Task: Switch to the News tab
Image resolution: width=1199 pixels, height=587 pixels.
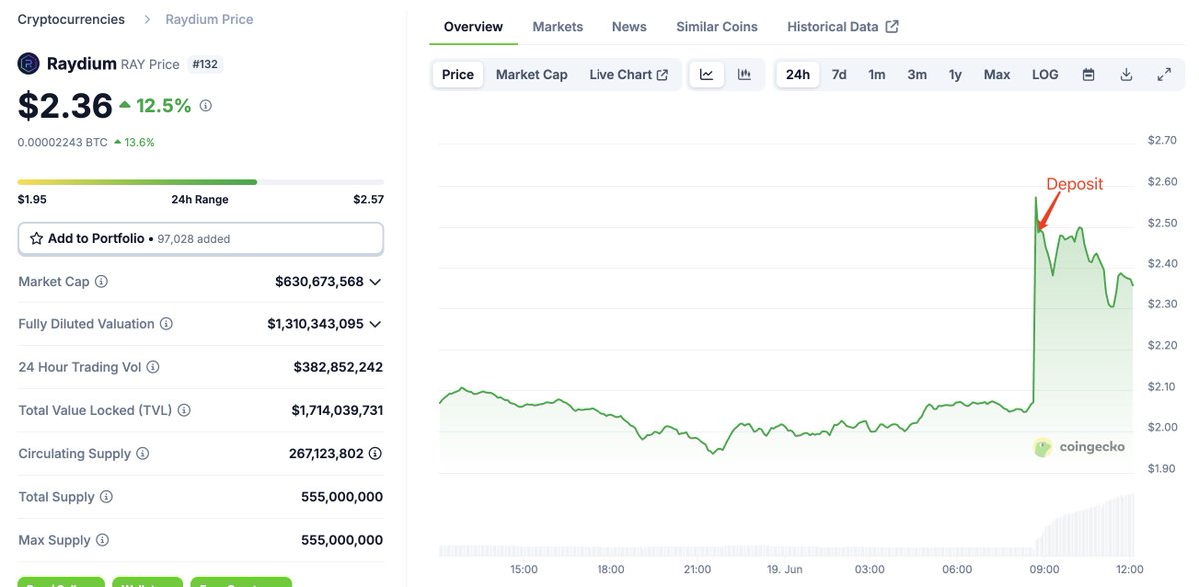Action: point(629,27)
